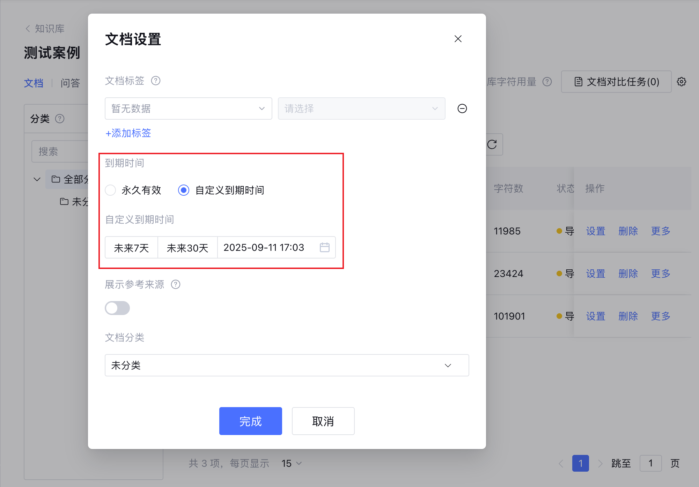This screenshot has height=487, width=699.
Task: Choose 未来30天 quick option
Action: click(x=187, y=248)
